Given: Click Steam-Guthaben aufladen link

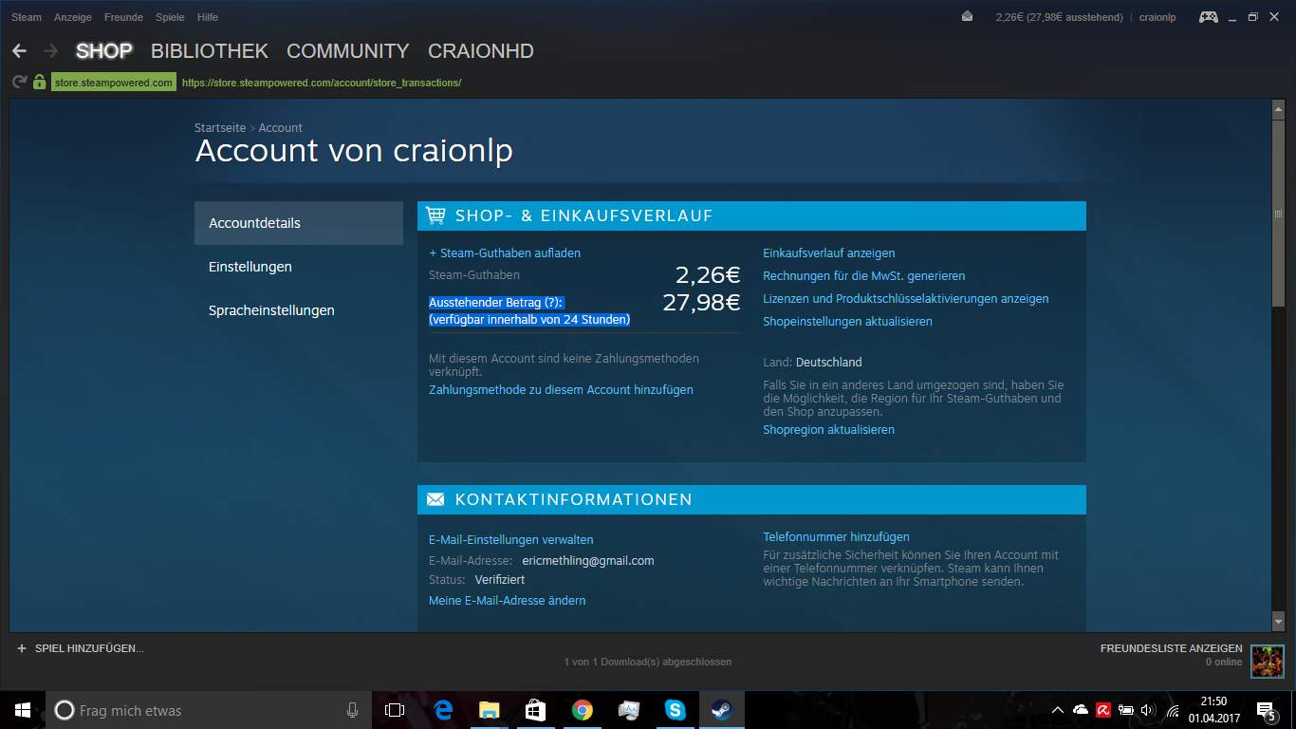Looking at the screenshot, I should pyautogui.click(x=505, y=252).
